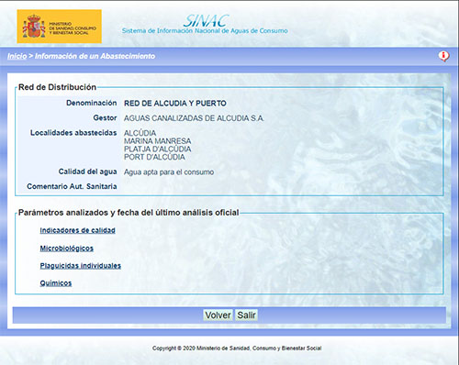
Task: Go to Inicio via the breadcrumb
Action: pos(17,56)
